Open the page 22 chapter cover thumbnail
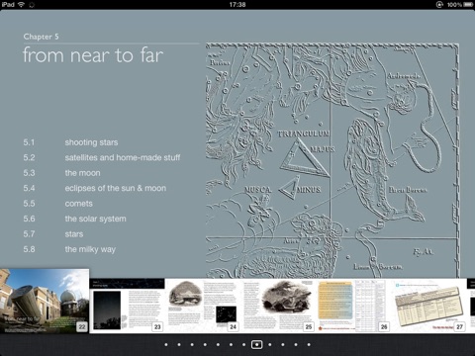The image size is (475, 356). [45, 301]
